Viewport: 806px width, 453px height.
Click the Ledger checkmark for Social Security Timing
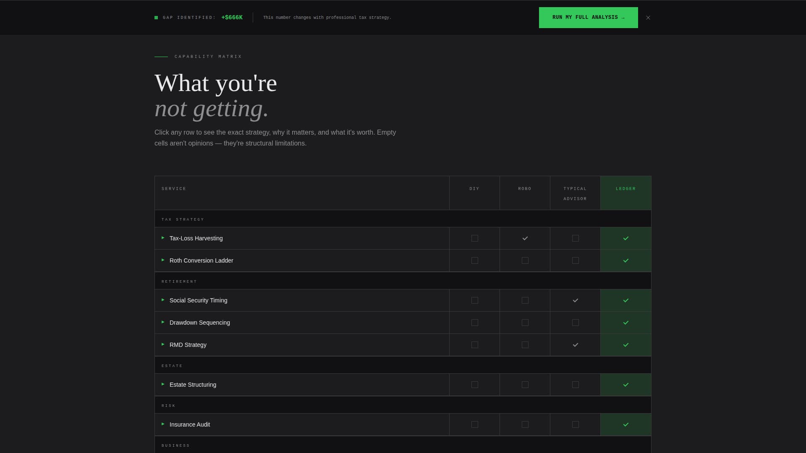coord(625,300)
